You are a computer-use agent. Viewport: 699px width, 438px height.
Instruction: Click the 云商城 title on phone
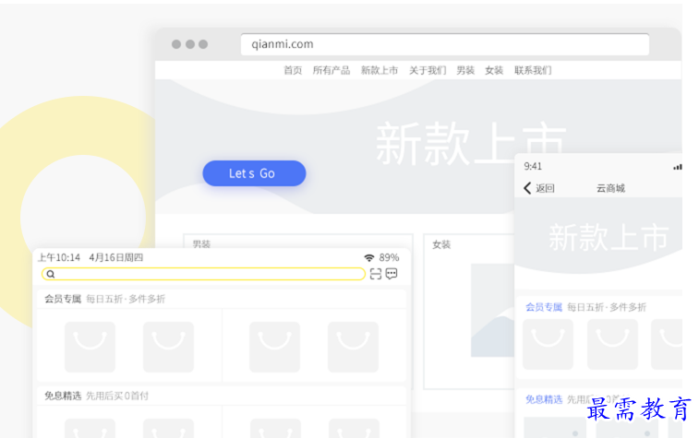pyautogui.click(x=610, y=188)
